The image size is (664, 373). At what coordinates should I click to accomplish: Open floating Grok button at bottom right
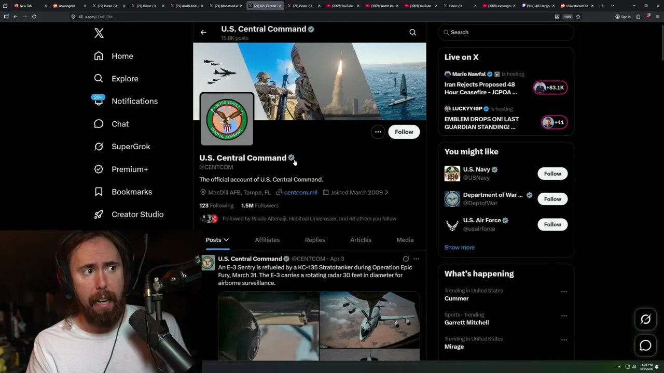coord(645,320)
